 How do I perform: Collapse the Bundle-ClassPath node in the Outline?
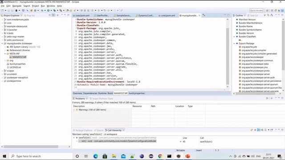point(234,36)
